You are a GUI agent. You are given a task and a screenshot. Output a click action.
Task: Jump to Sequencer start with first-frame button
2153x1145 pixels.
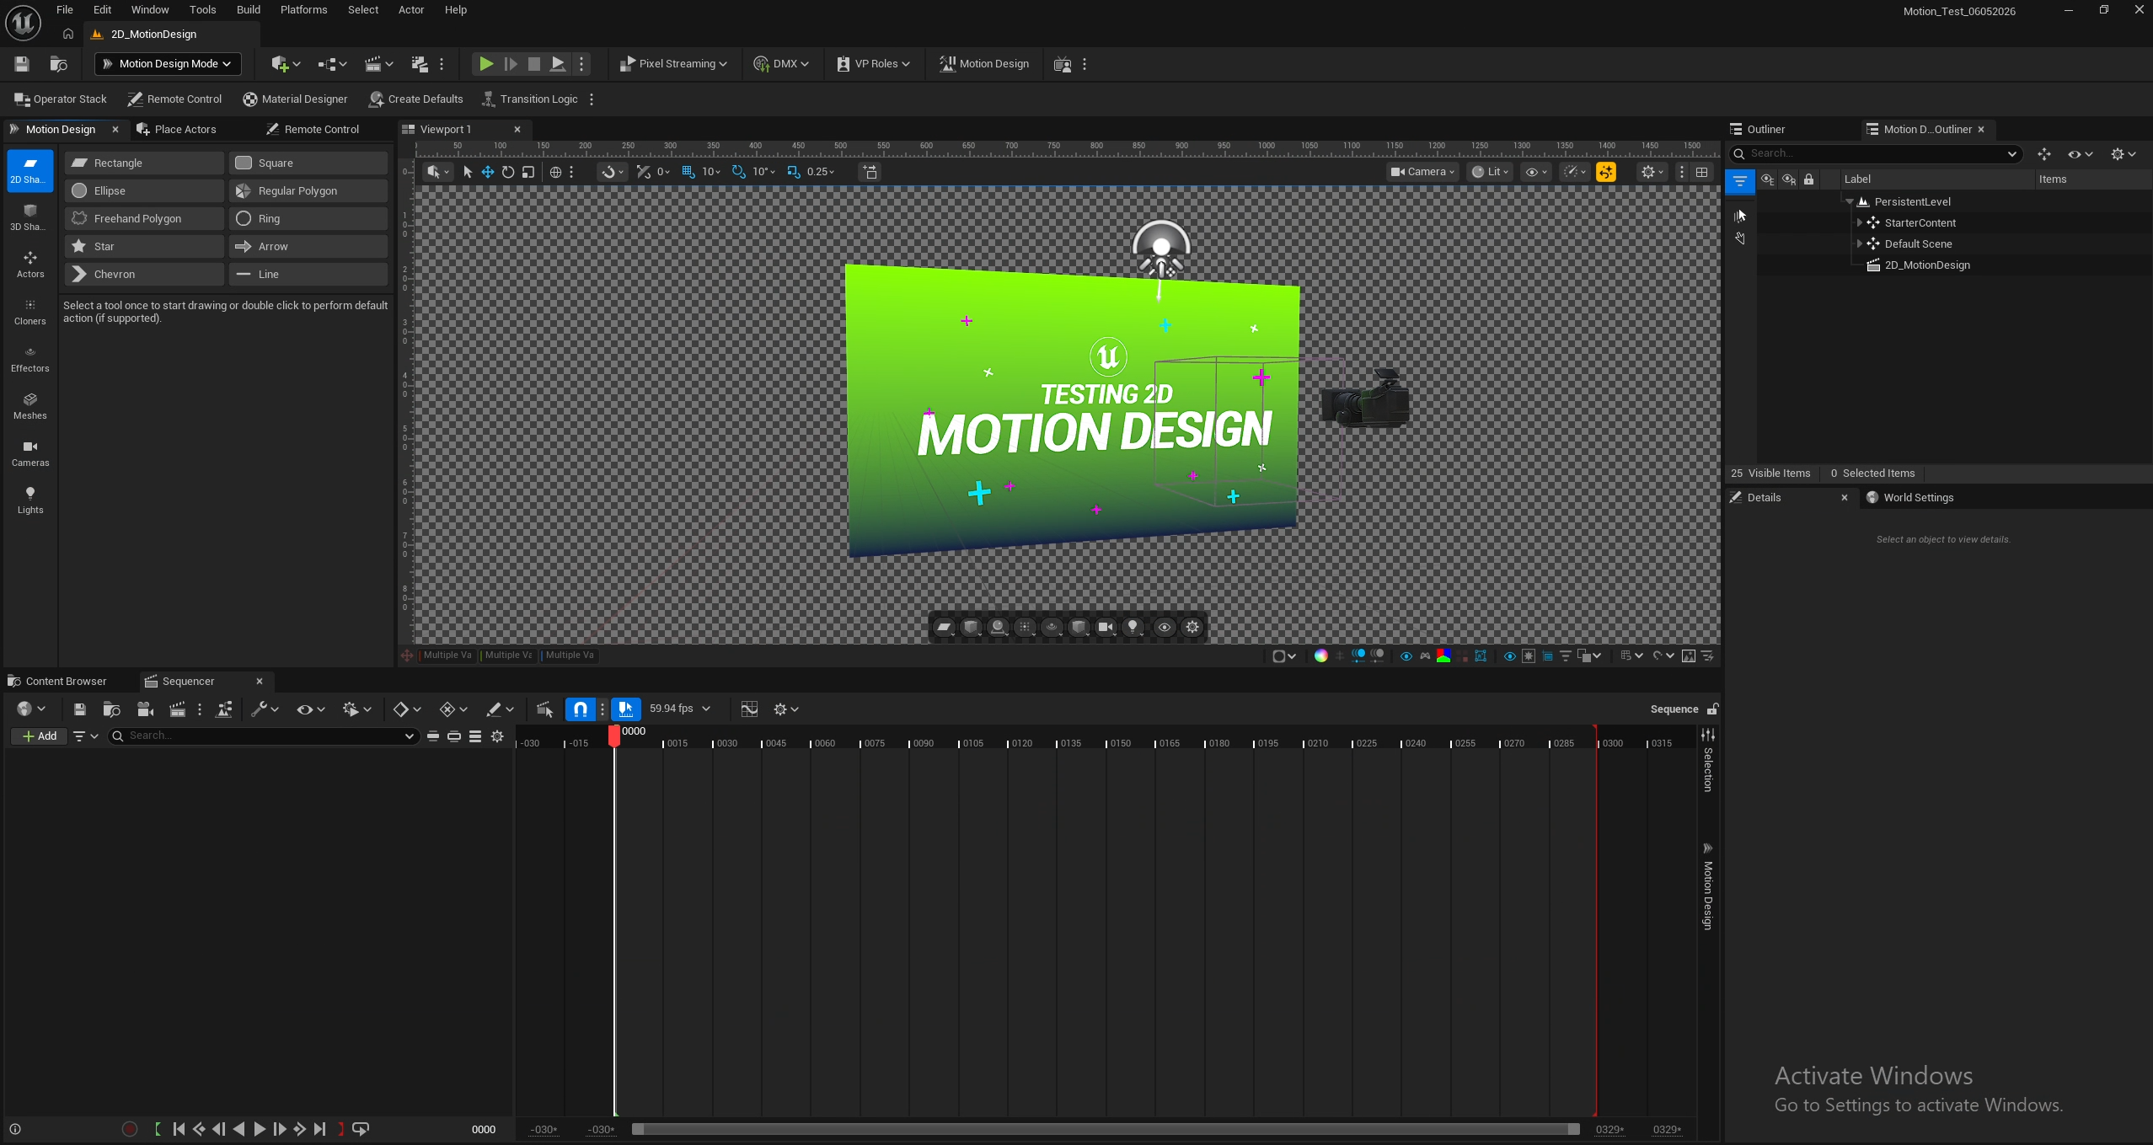(179, 1129)
